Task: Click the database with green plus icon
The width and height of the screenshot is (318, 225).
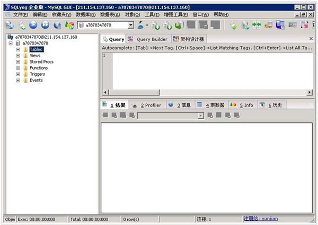Action: (245, 25)
